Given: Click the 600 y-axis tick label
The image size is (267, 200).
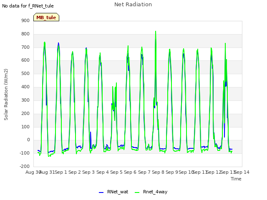Looking at the screenshot, I should 25,60.
